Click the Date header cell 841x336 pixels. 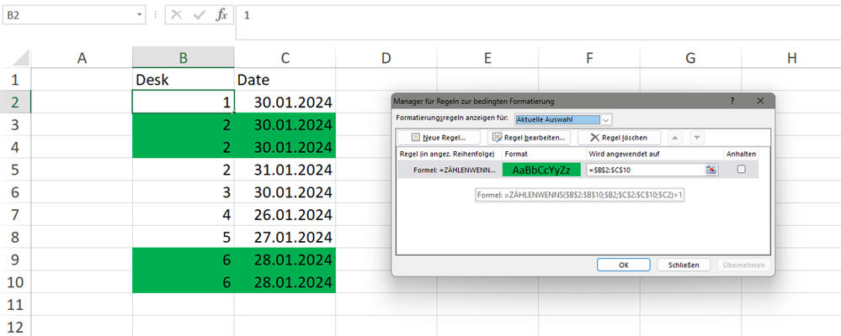[x=285, y=80]
